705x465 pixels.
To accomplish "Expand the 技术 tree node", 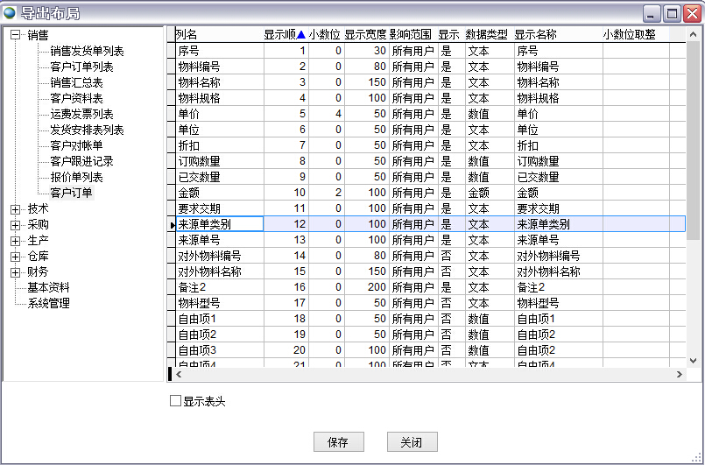I will [x=15, y=209].
